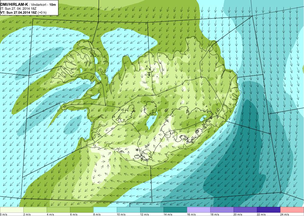Select the legend swatch between 2 and 4 m/s

tap(35, 210)
